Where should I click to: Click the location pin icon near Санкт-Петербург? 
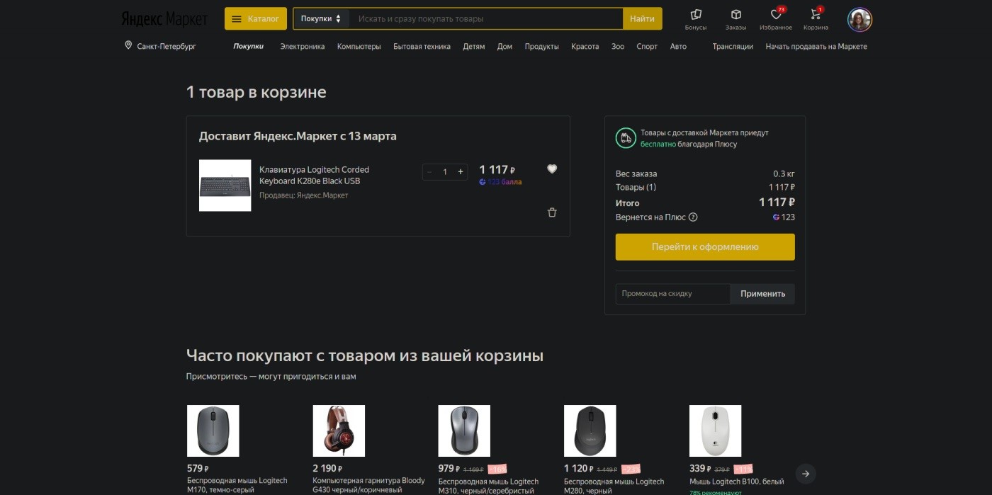[x=128, y=45]
